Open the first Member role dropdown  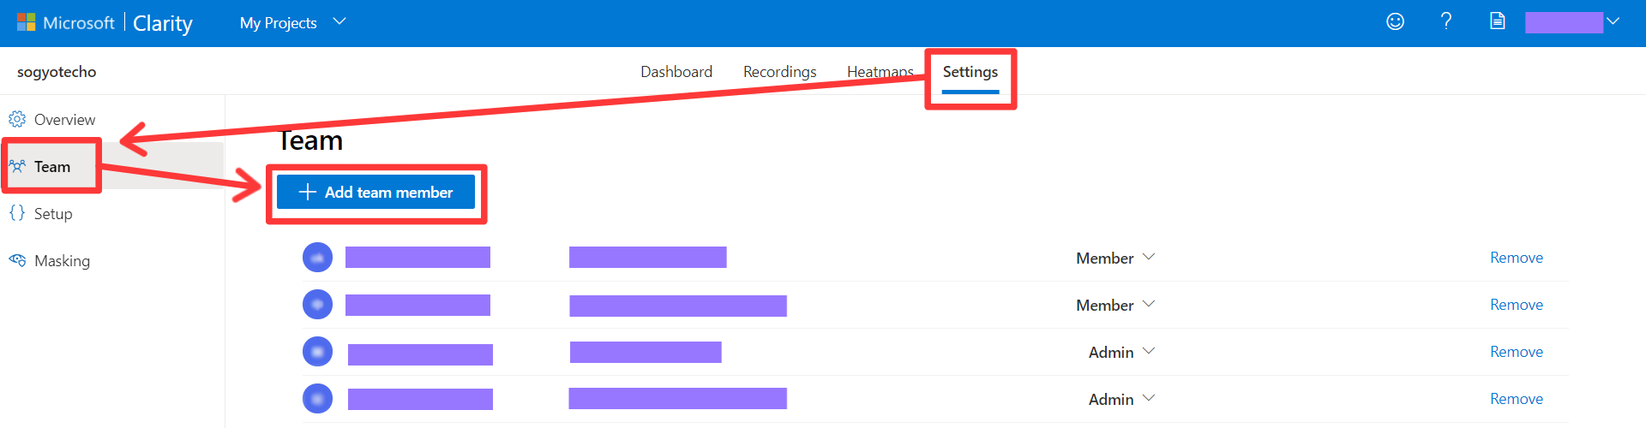(1115, 258)
